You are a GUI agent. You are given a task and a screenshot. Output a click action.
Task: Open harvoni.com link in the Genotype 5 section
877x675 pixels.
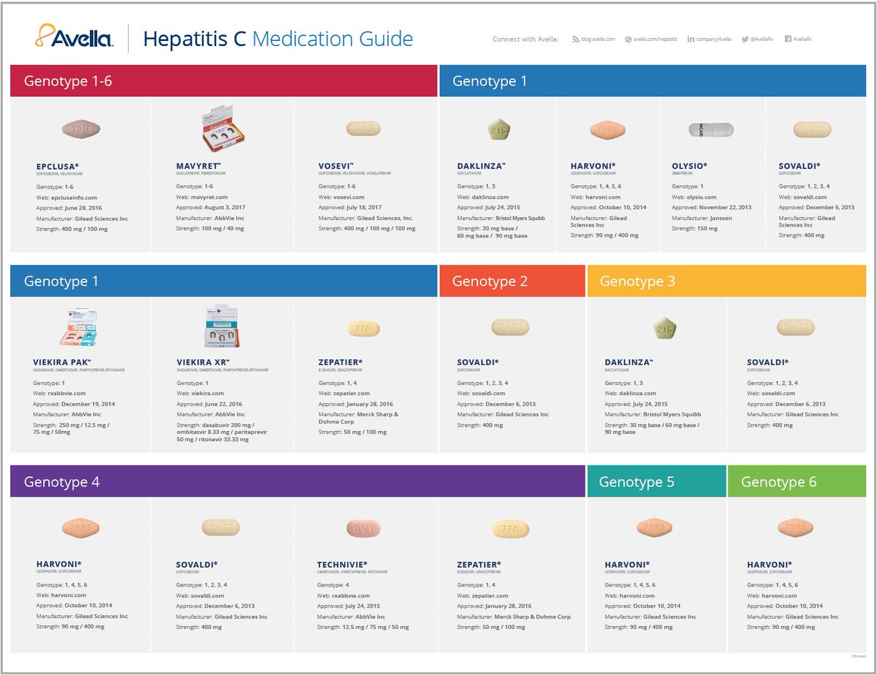(637, 595)
